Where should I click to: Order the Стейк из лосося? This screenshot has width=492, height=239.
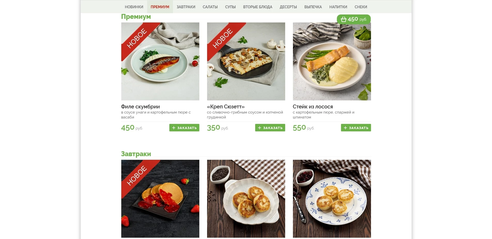click(x=356, y=128)
